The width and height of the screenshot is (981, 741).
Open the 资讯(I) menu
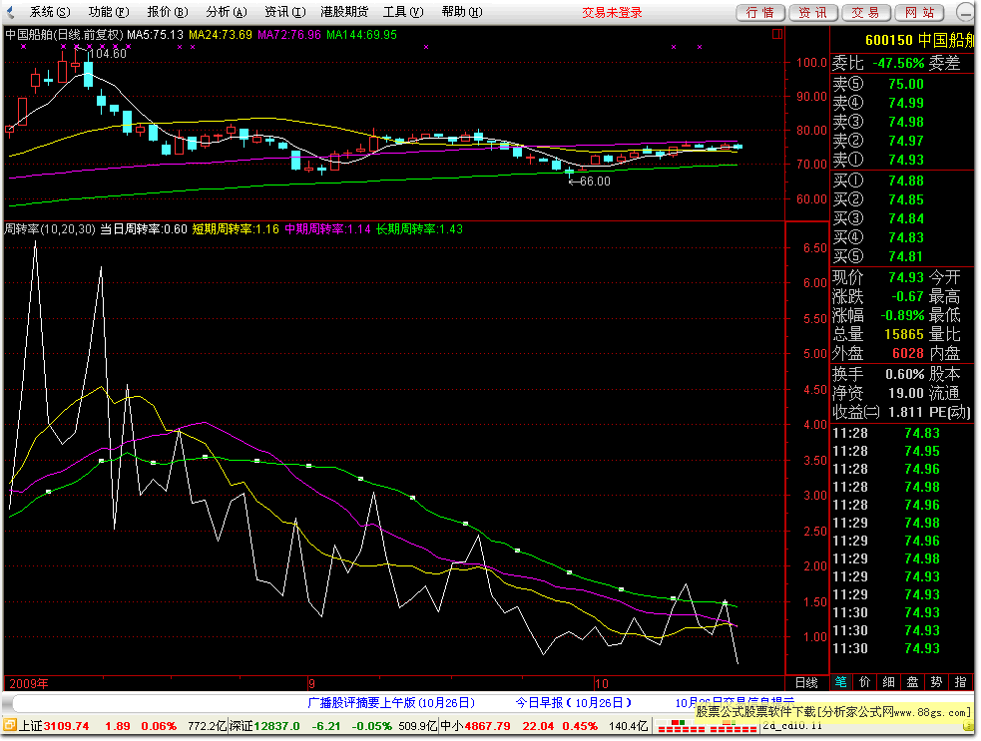coord(285,12)
